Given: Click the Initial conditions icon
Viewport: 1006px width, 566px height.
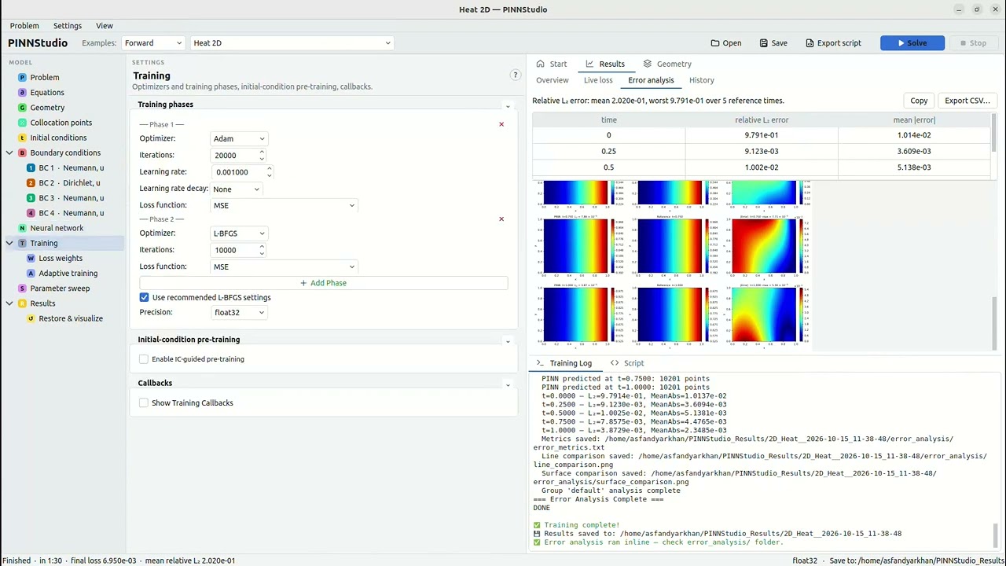Looking at the screenshot, I should [22, 138].
